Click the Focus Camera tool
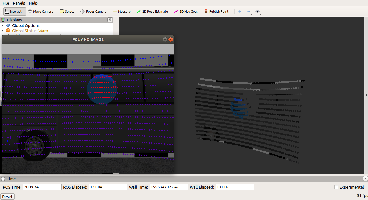The height and width of the screenshot is (200, 368). tap(93, 11)
